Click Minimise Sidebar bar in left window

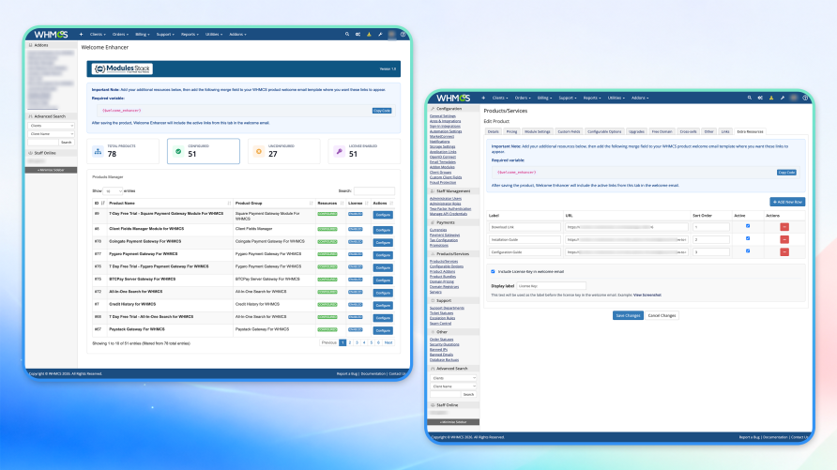[51, 170]
